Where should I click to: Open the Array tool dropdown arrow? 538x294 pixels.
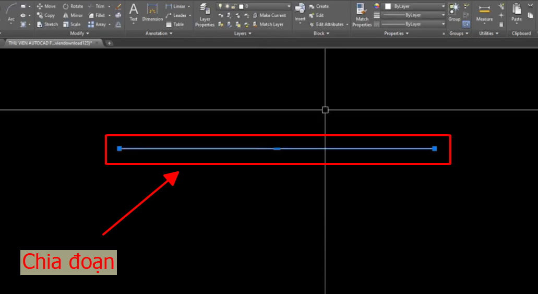tap(110, 25)
